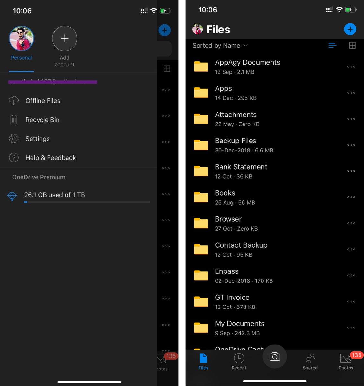Open more options for Backup Files
The height and width of the screenshot is (386, 364).
(351, 145)
